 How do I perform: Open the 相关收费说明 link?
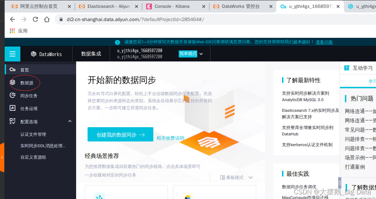(170, 138)
